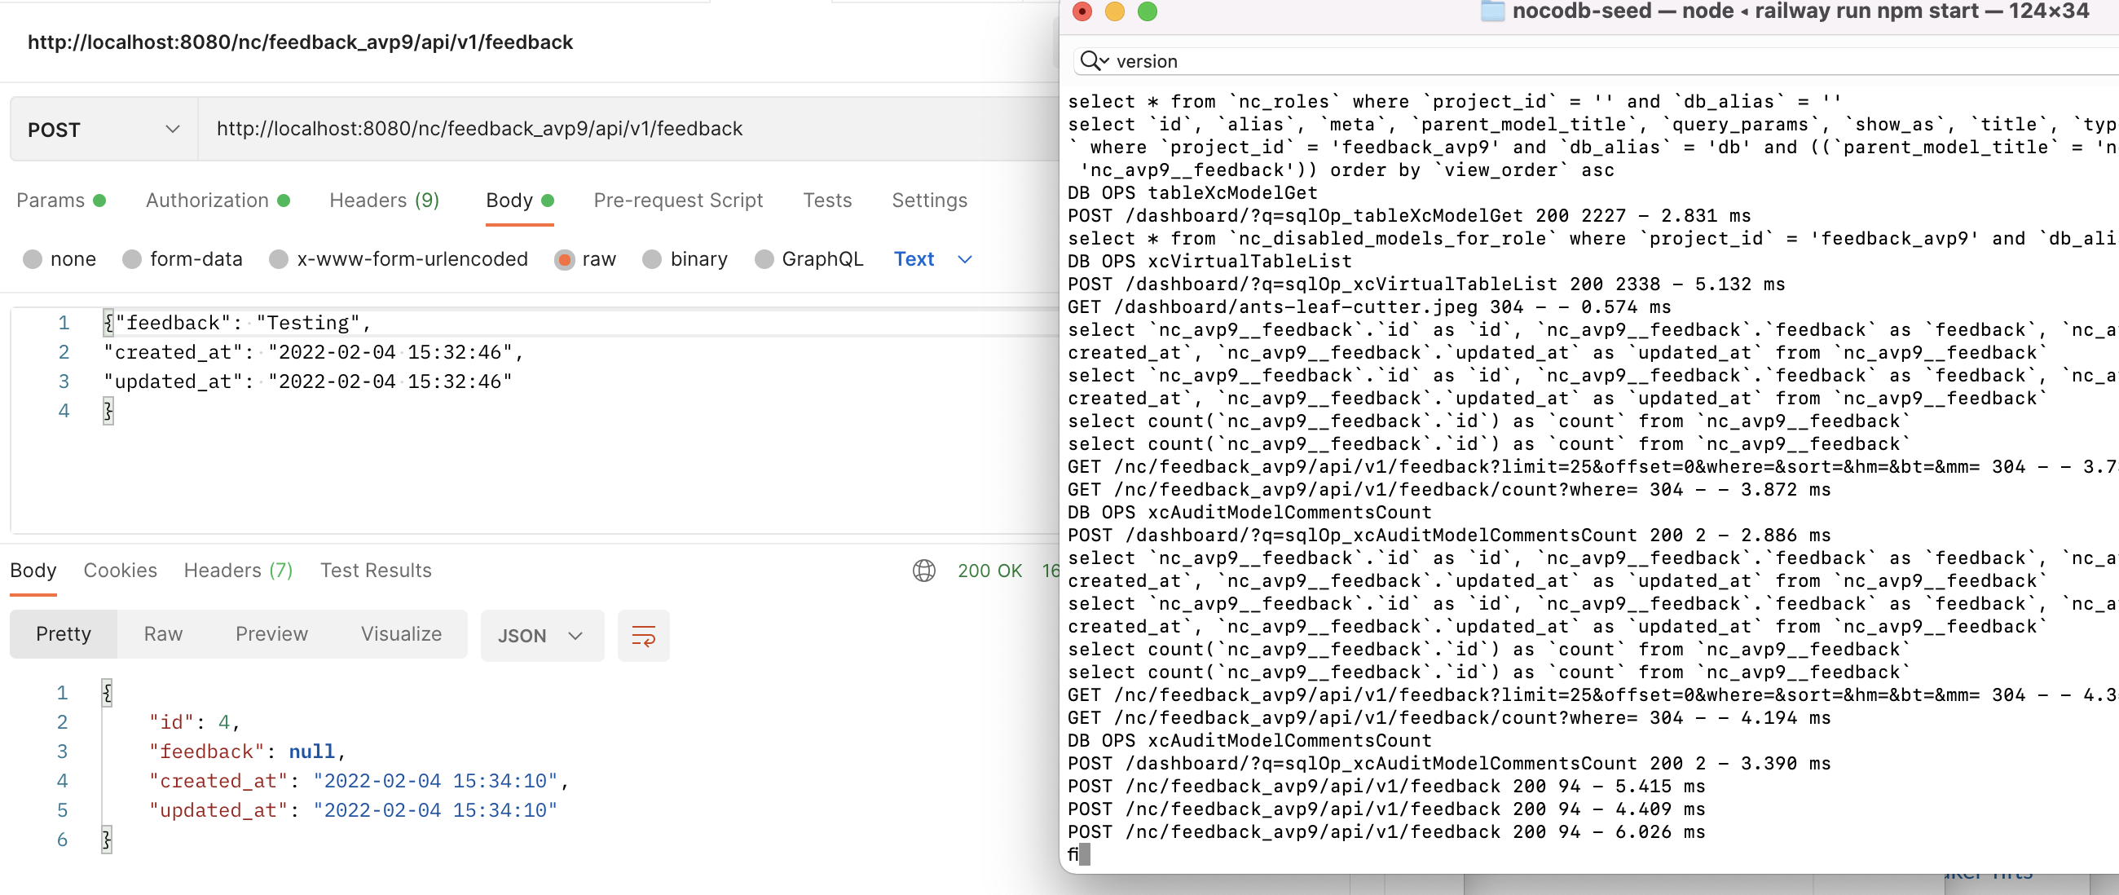Switch body type to form-data
The image size is (2119, 895).
[x=131, y=259]
